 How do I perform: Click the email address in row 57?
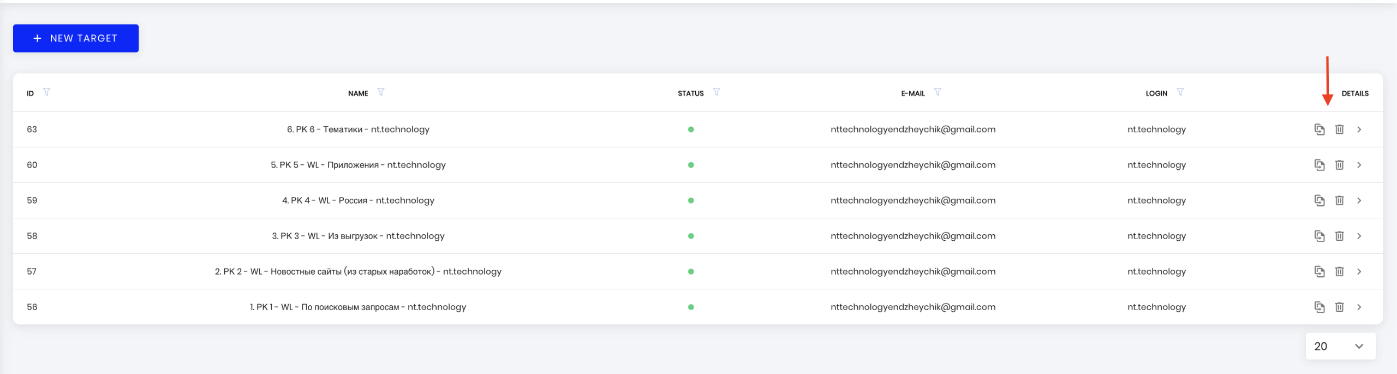tap(913, 271)
